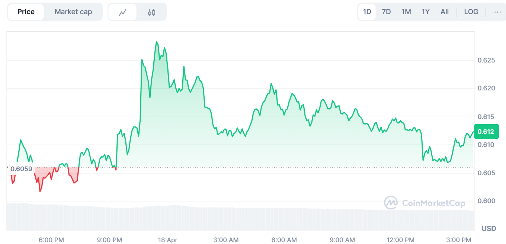Image resolution: width=506 pixels, height=244 pixels.
Task: Toggle LOG scale on chart
Action: click(x=471, y=12)
